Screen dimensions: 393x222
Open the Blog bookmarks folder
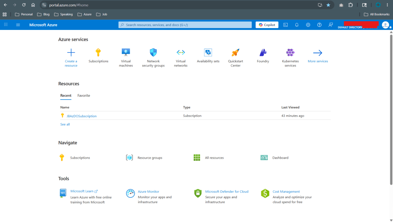click(43, 14)
